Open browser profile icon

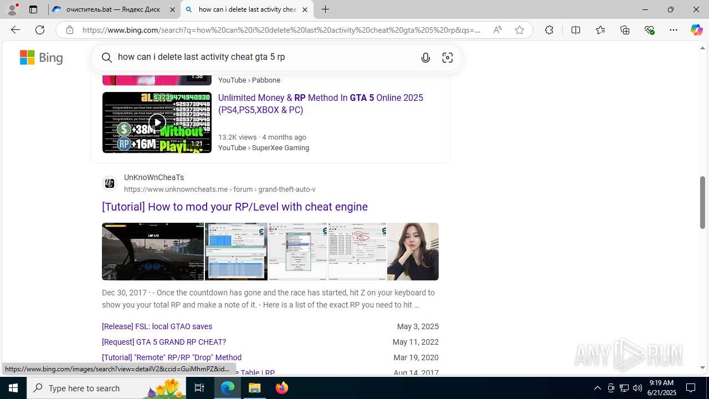point(12,9)
